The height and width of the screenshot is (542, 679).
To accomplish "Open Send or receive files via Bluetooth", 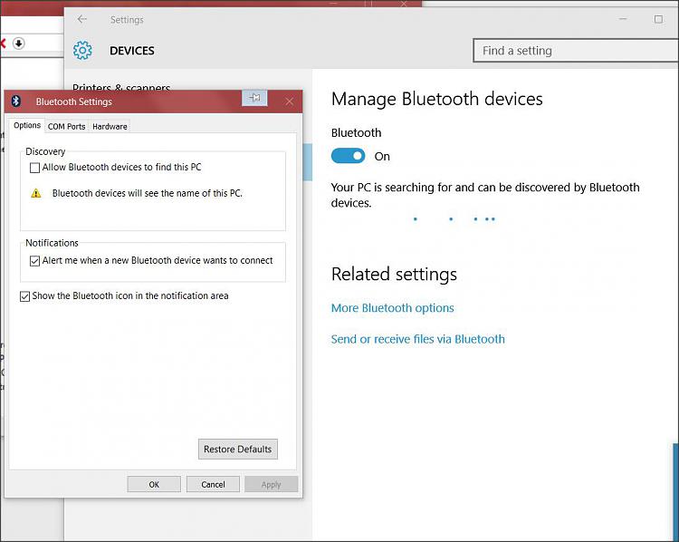I will 418,339.
